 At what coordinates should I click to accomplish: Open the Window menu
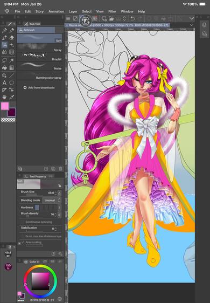pos(127,11)
